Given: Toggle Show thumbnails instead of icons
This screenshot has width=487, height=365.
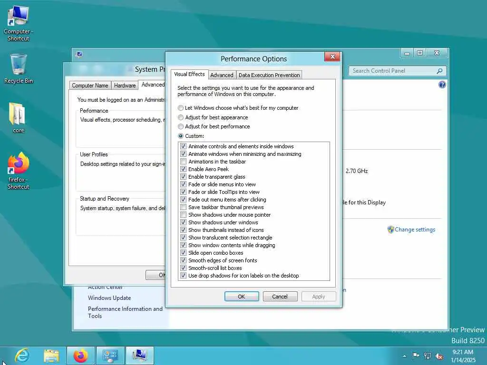Looking at the screenshot, I should pyautogui.click(x=183, y=230).
